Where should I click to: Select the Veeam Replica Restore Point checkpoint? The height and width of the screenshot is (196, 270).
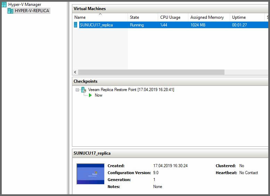pyautogui.click(x=131, y=90)
